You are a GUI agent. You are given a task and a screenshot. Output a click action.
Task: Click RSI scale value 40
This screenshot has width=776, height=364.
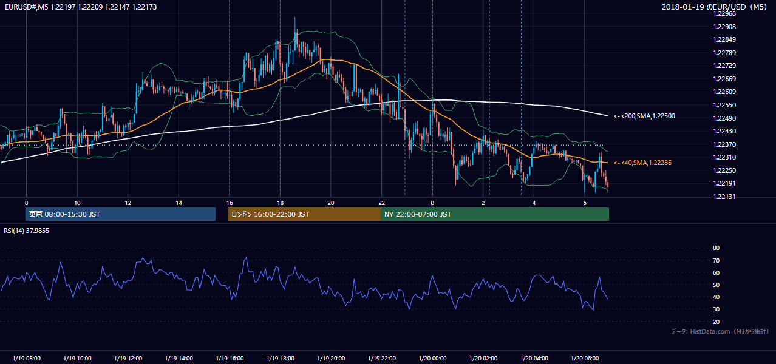pyautogui.click(x=716, y=297)
